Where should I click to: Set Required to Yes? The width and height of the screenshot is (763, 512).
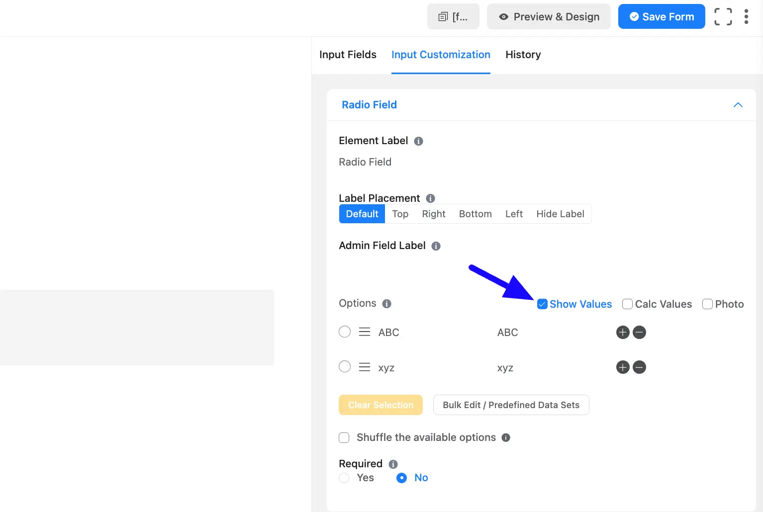click(344, 478)
